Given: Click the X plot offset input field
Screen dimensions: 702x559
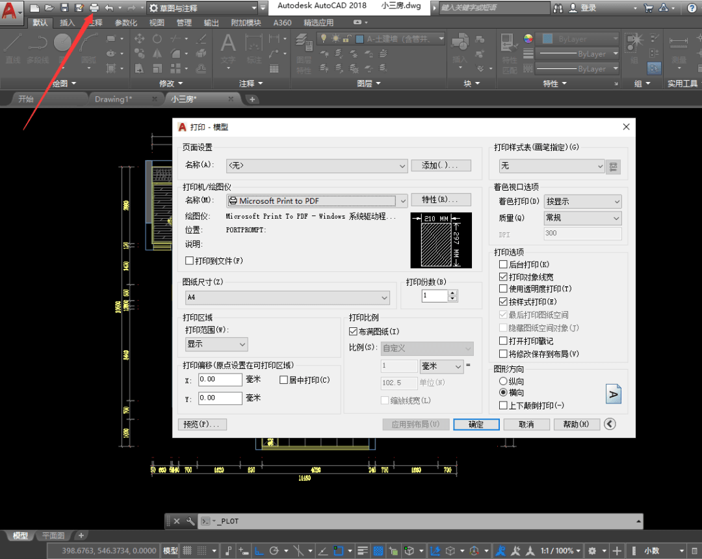Looking at the screenshot, I should click(x=220, y=379).
